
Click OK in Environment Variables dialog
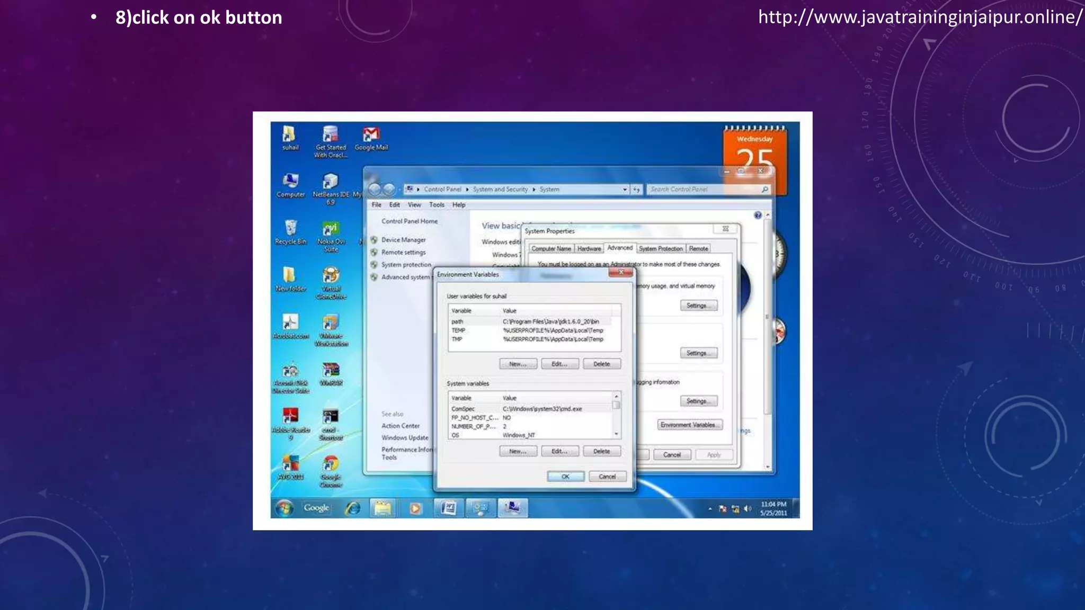[x=565, y=477]
